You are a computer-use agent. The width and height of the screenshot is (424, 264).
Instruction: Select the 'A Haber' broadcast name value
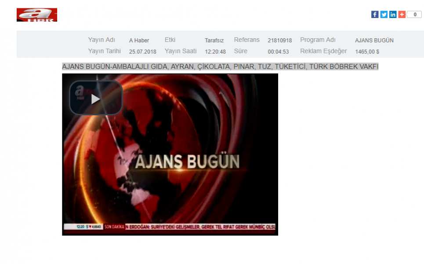(x=139, y=40)
